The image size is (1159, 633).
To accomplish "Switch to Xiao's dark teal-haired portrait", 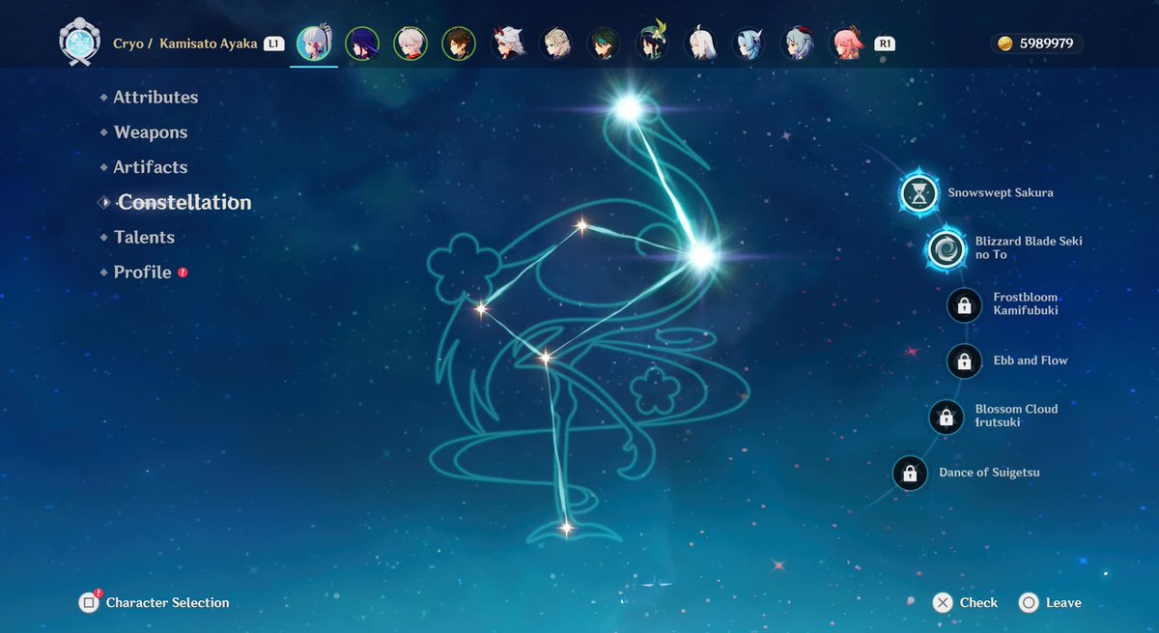I will 605,43.
